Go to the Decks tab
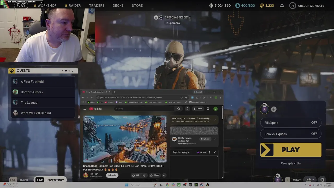334x188 pixels. click(x=118, y=5)
